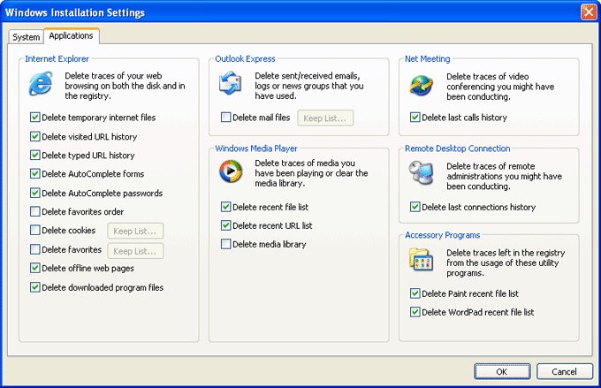This screenshot has height=388, width=601.
Task: Select the Applications tab
Action: click(72, 35)
